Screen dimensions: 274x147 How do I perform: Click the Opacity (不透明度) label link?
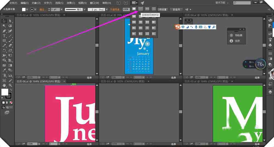115,10
